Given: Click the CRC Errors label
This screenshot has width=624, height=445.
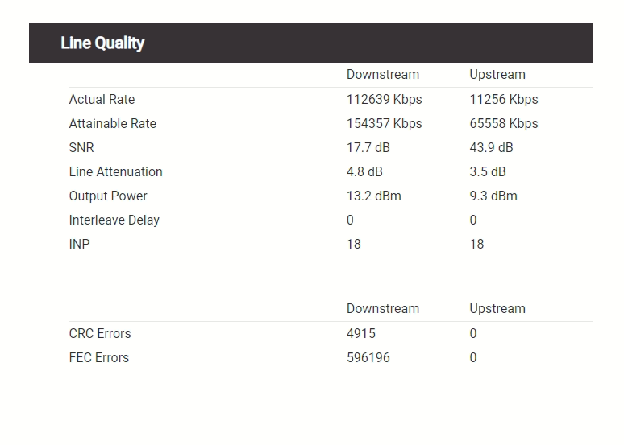Looking at the screenshot, I should pyautogui.click(x=100, y=334).
